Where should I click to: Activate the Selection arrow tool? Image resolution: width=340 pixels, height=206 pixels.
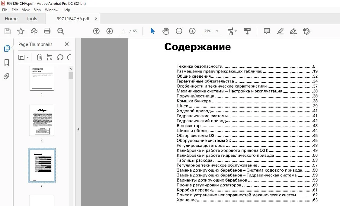(x=153, y=31)
